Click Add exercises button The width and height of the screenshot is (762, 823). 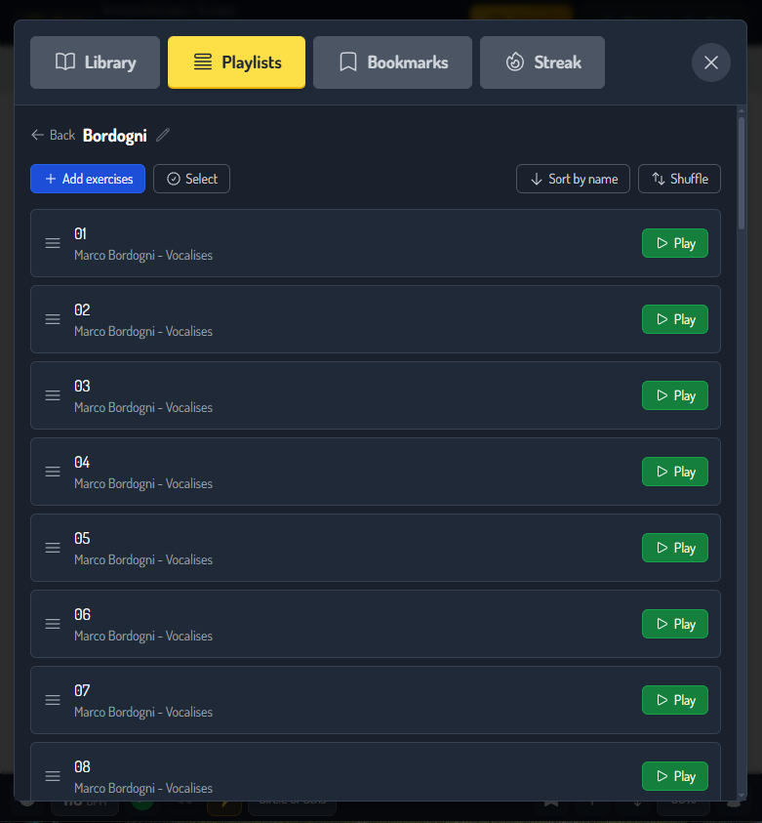88,179
